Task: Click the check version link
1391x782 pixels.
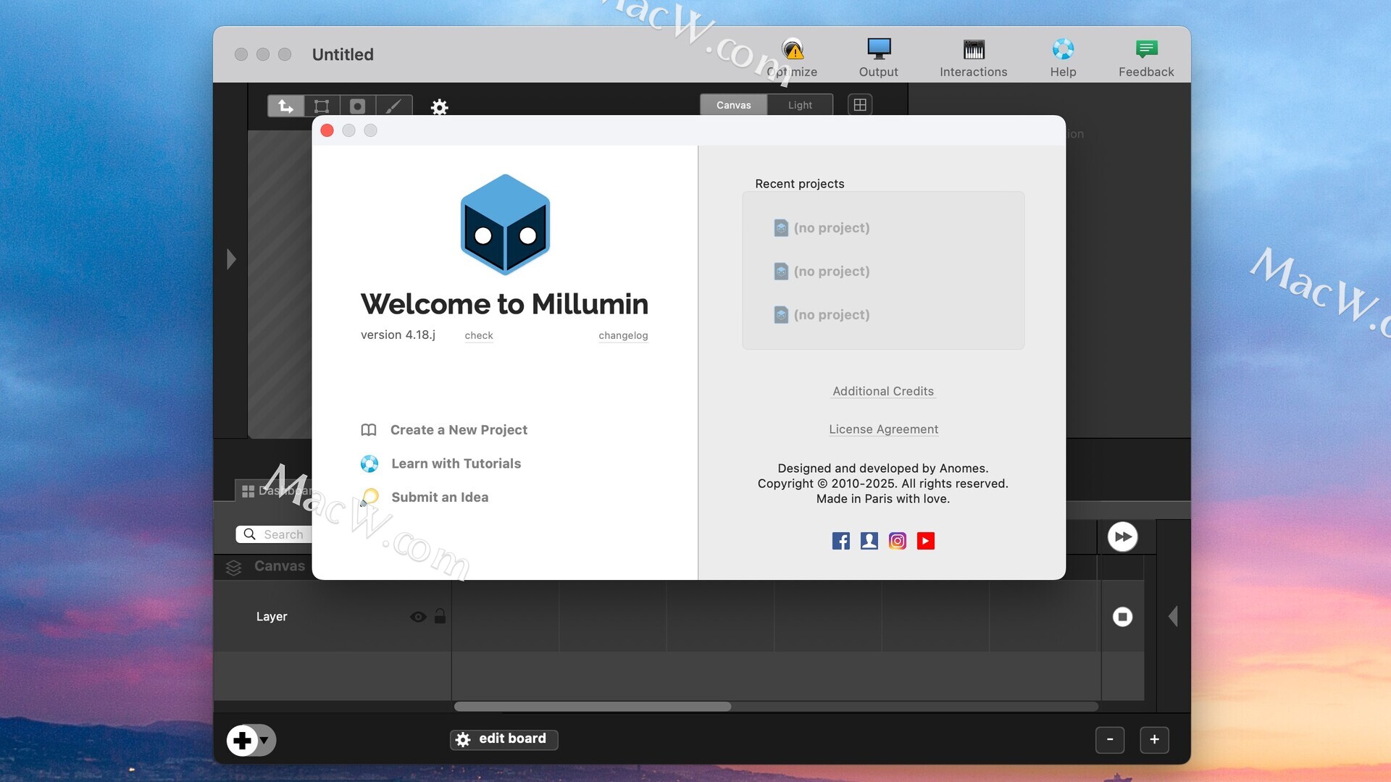Action: point(479,335)
